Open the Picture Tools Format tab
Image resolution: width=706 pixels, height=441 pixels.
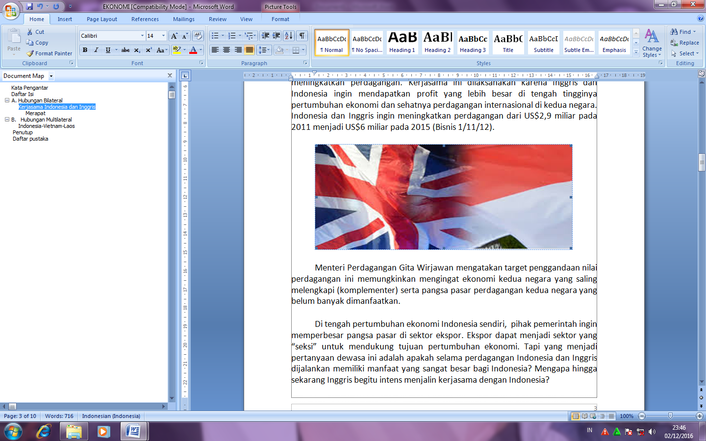[x=280, y=19]
